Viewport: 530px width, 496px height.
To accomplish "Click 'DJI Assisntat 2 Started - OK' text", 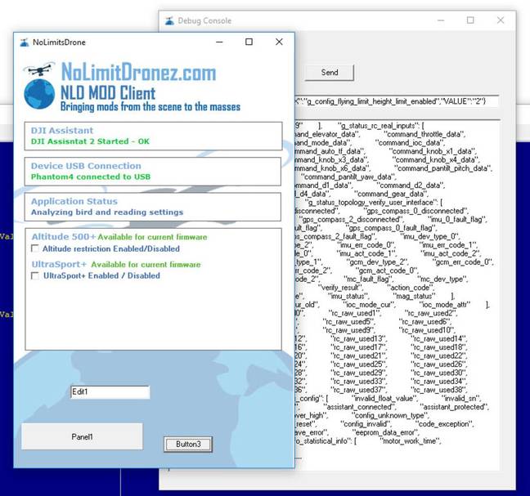I will coord(90,141).
